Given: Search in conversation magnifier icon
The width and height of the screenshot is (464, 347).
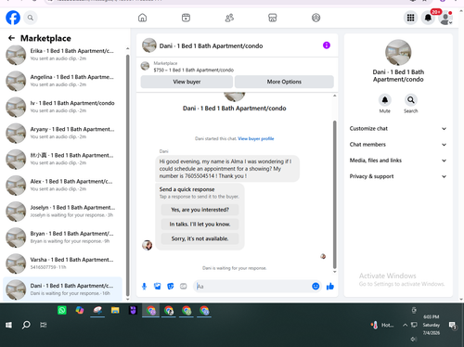Looking at the screenshot, I should click(411, 100).
